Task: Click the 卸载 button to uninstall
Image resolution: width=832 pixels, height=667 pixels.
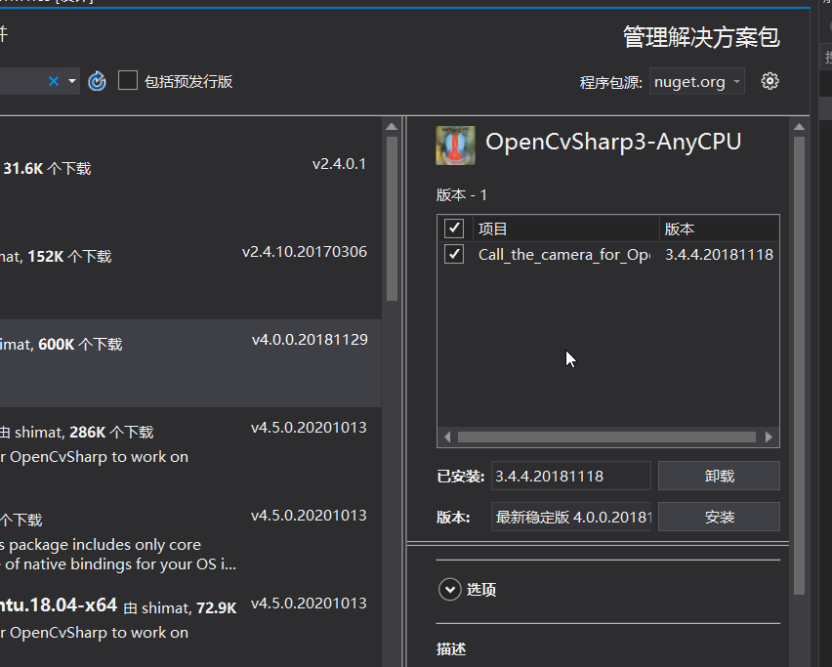Action: [719, 476]
